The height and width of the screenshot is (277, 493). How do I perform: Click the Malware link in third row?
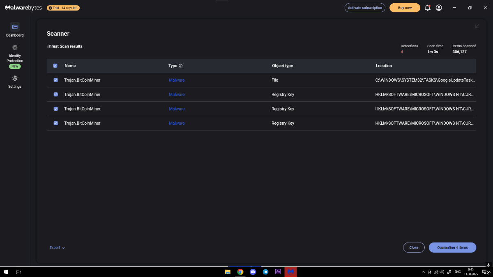tap(177, 109)
